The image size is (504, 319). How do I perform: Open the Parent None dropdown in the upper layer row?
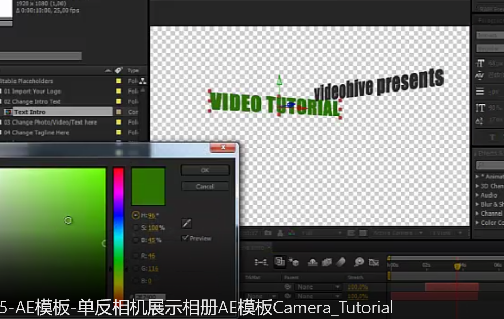[x=317, y=286]
